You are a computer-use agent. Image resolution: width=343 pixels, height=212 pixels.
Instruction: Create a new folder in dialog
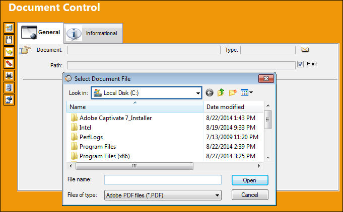click(233, 93)
